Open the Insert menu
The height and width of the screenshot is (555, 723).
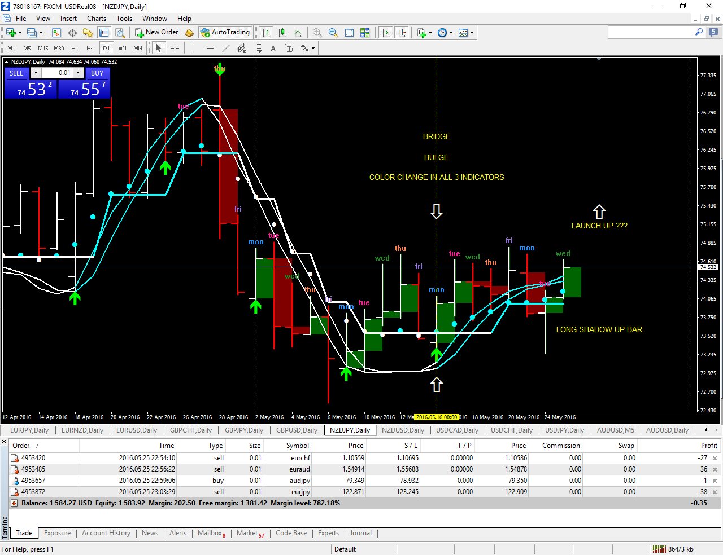[68, 19]
